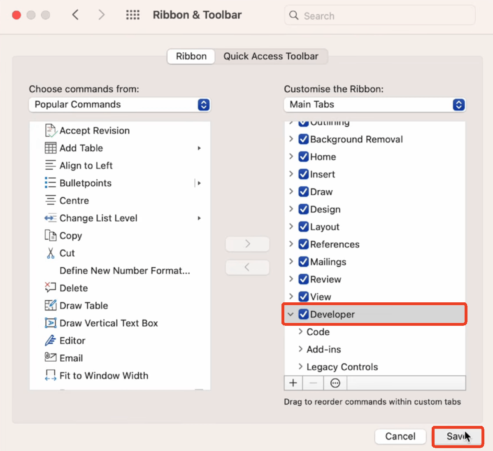The image size is (493, 451).
Task: Select the Layout tab row label
Action: [325, 227]
